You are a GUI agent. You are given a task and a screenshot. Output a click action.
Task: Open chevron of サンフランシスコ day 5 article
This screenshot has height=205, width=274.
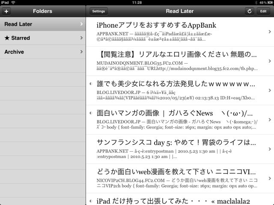(270, 149)
